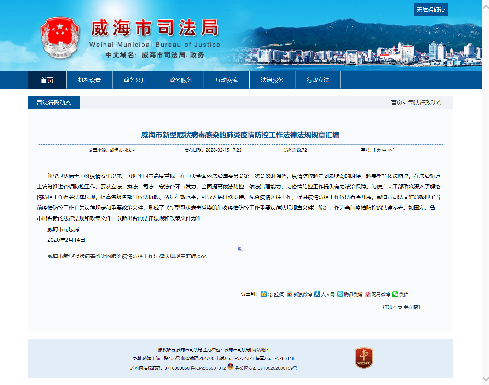Click 打印本页 to print the page
The image size is (489, 385).
[x=392, y=307]
